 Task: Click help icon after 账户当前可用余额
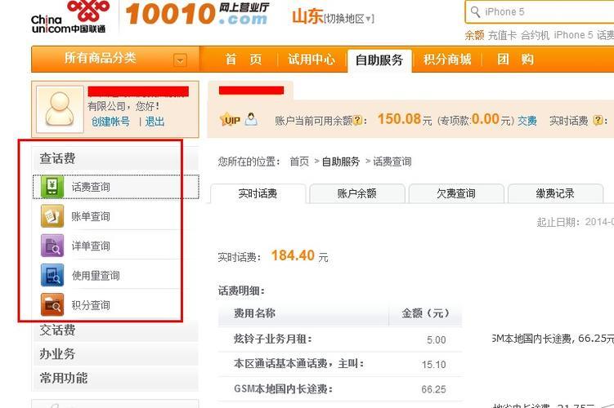(357, 121)
